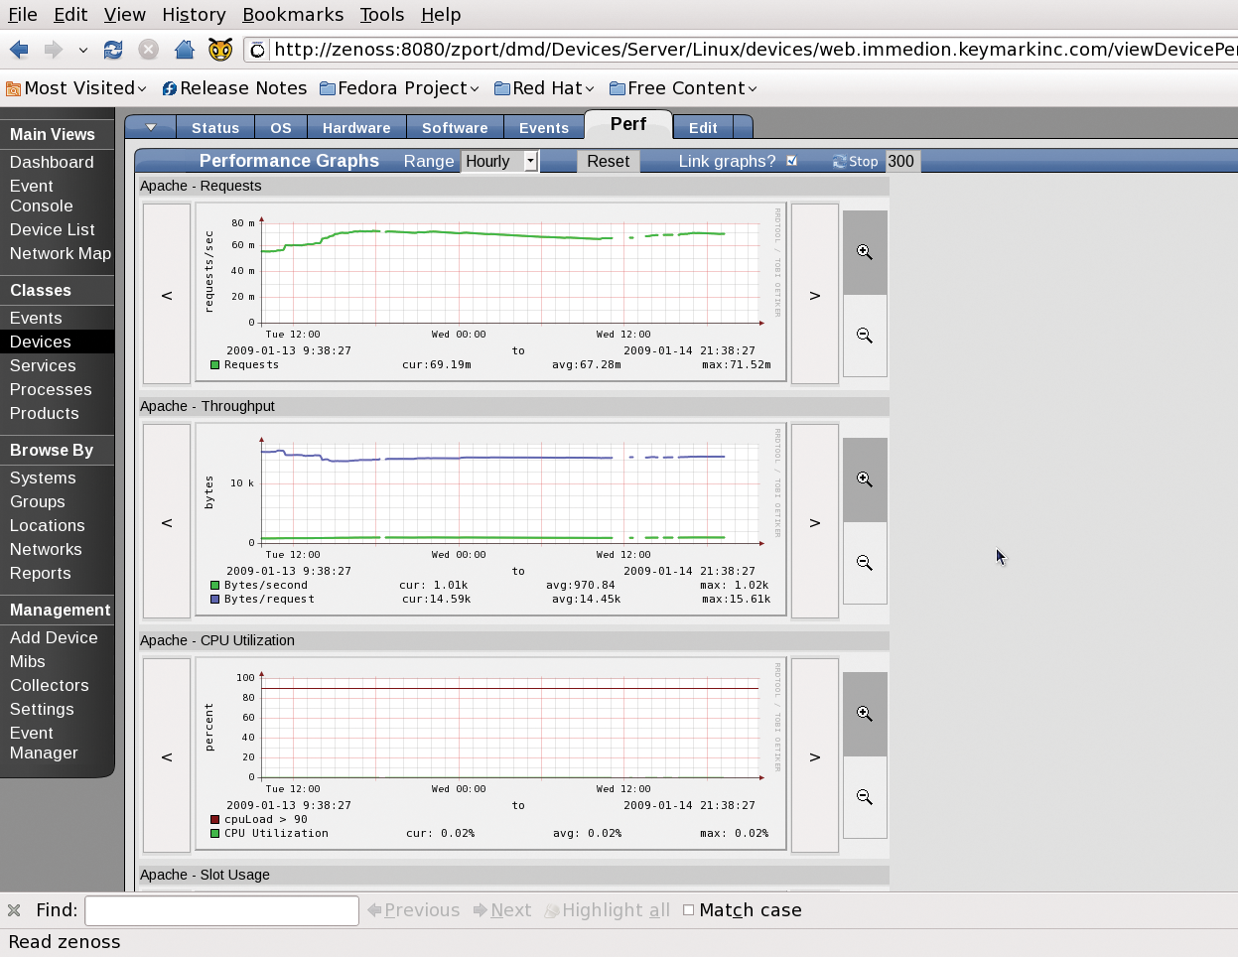This screenshot has height=957, width=1238.
Task: Open the browser home page icon
Action: pos(184,50)
